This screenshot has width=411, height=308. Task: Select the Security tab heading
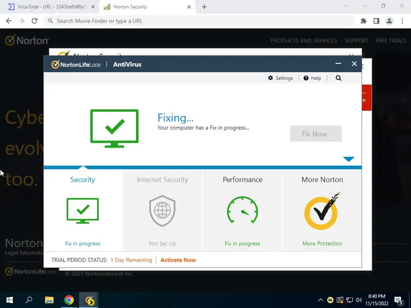pos(83,180)
